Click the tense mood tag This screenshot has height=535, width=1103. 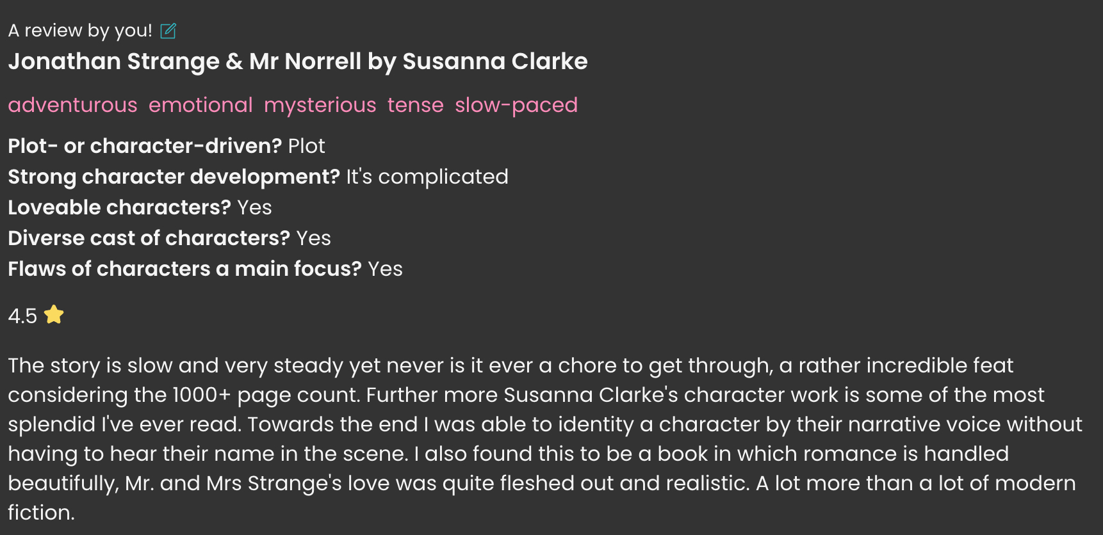pyautogui.click(x=415, y=105)
